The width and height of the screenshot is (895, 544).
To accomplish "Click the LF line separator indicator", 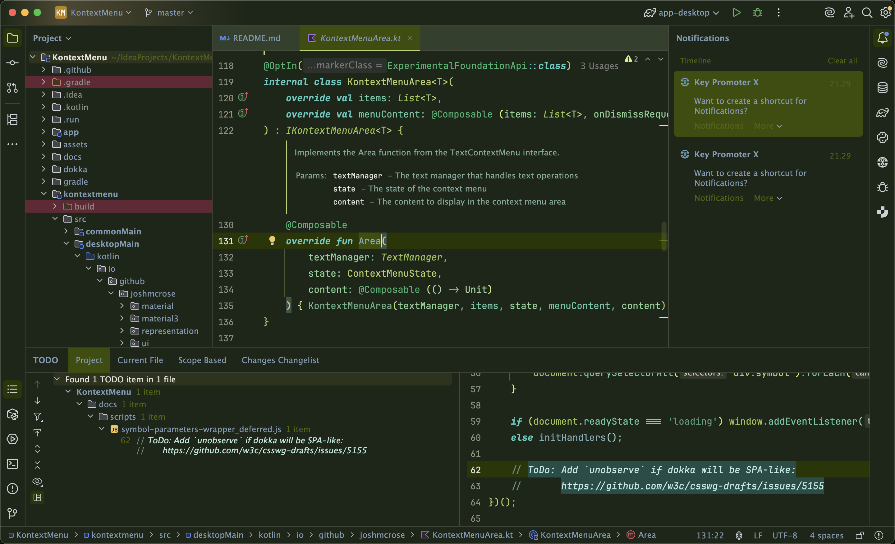I will pyautogui.click(x=758, y=535).
